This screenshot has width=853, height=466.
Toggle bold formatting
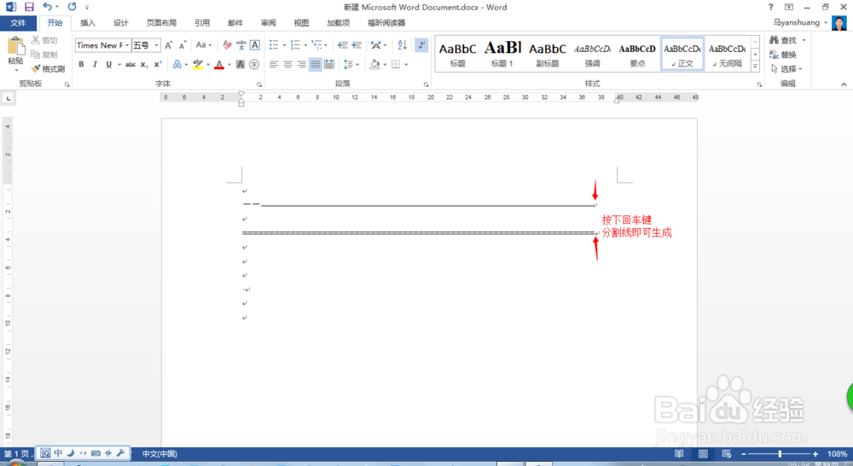[x=81, y=64]
